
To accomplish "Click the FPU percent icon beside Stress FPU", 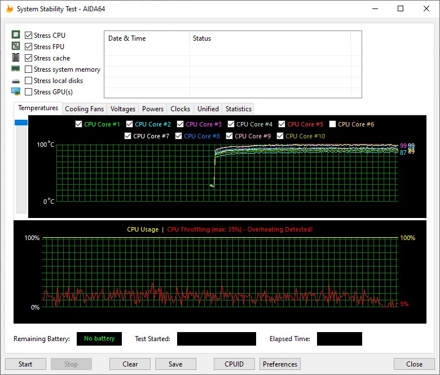I will pyautogui.click(x=16, y=46).
